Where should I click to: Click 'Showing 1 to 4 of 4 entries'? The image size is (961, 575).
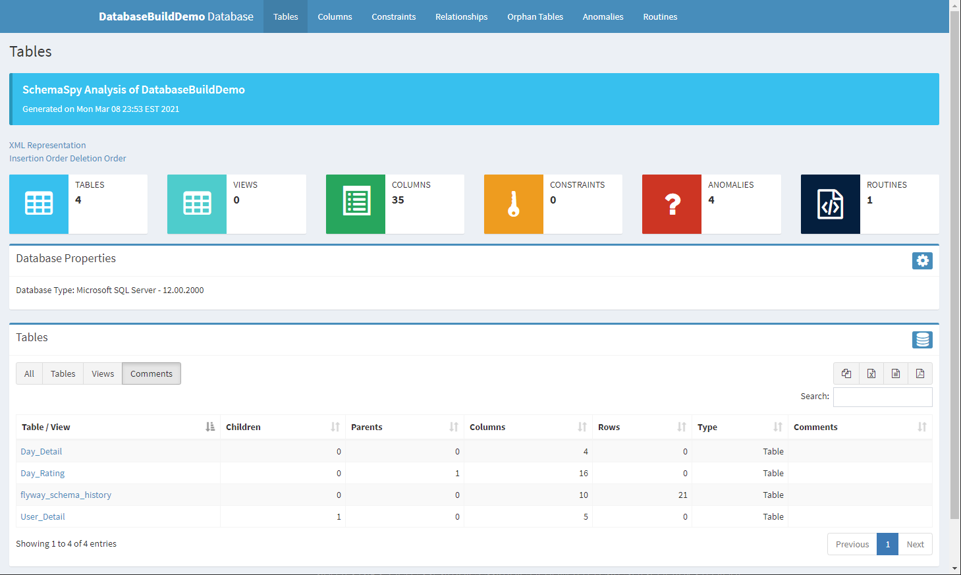pos(66,543)
